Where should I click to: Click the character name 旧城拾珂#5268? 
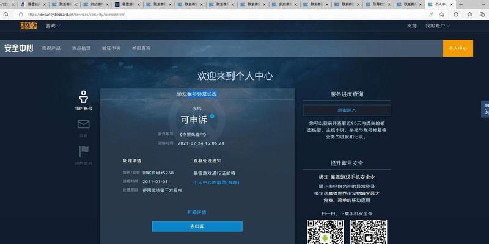tap(158, 173)
